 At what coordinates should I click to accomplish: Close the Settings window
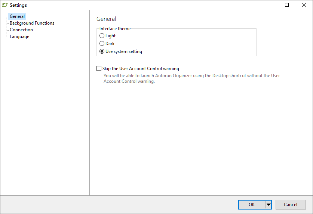coord(304,5)
